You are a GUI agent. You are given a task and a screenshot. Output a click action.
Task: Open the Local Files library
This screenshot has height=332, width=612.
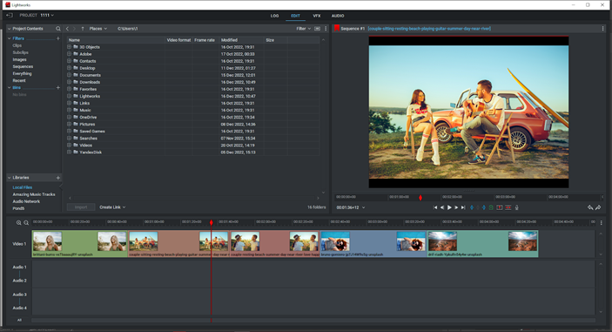tap(23, 187)
